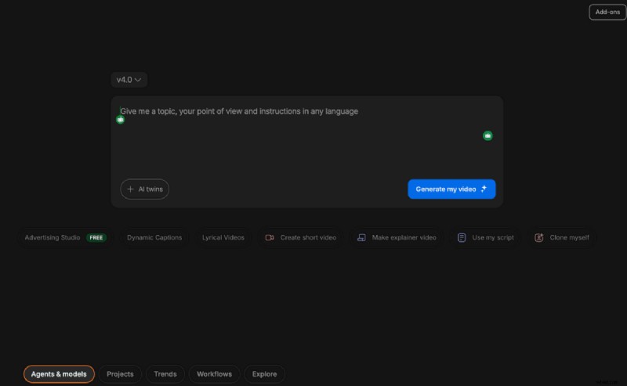The width and height of the screenshot is (627, 386).
Task: Click the document icon on Use my script
Action: click(462, 237)
